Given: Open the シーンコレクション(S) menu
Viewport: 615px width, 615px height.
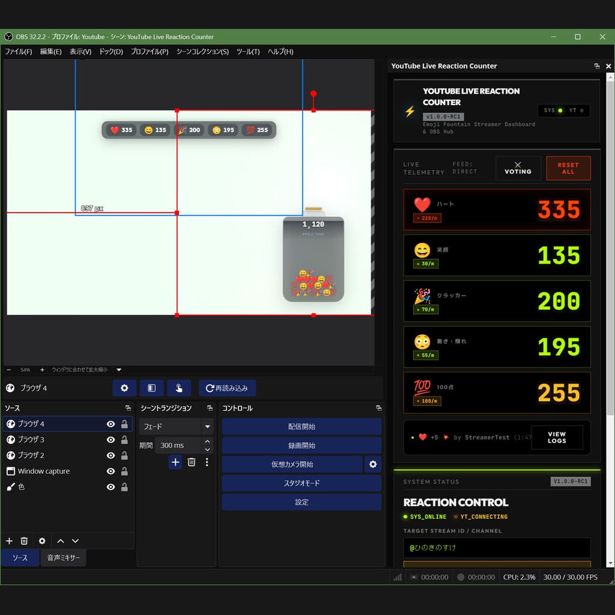Looking at the screenshot, I should (202, 52).
